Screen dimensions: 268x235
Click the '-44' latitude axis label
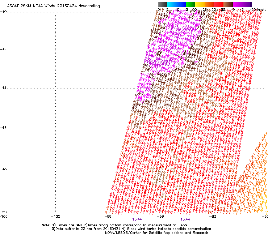point(3,88)
